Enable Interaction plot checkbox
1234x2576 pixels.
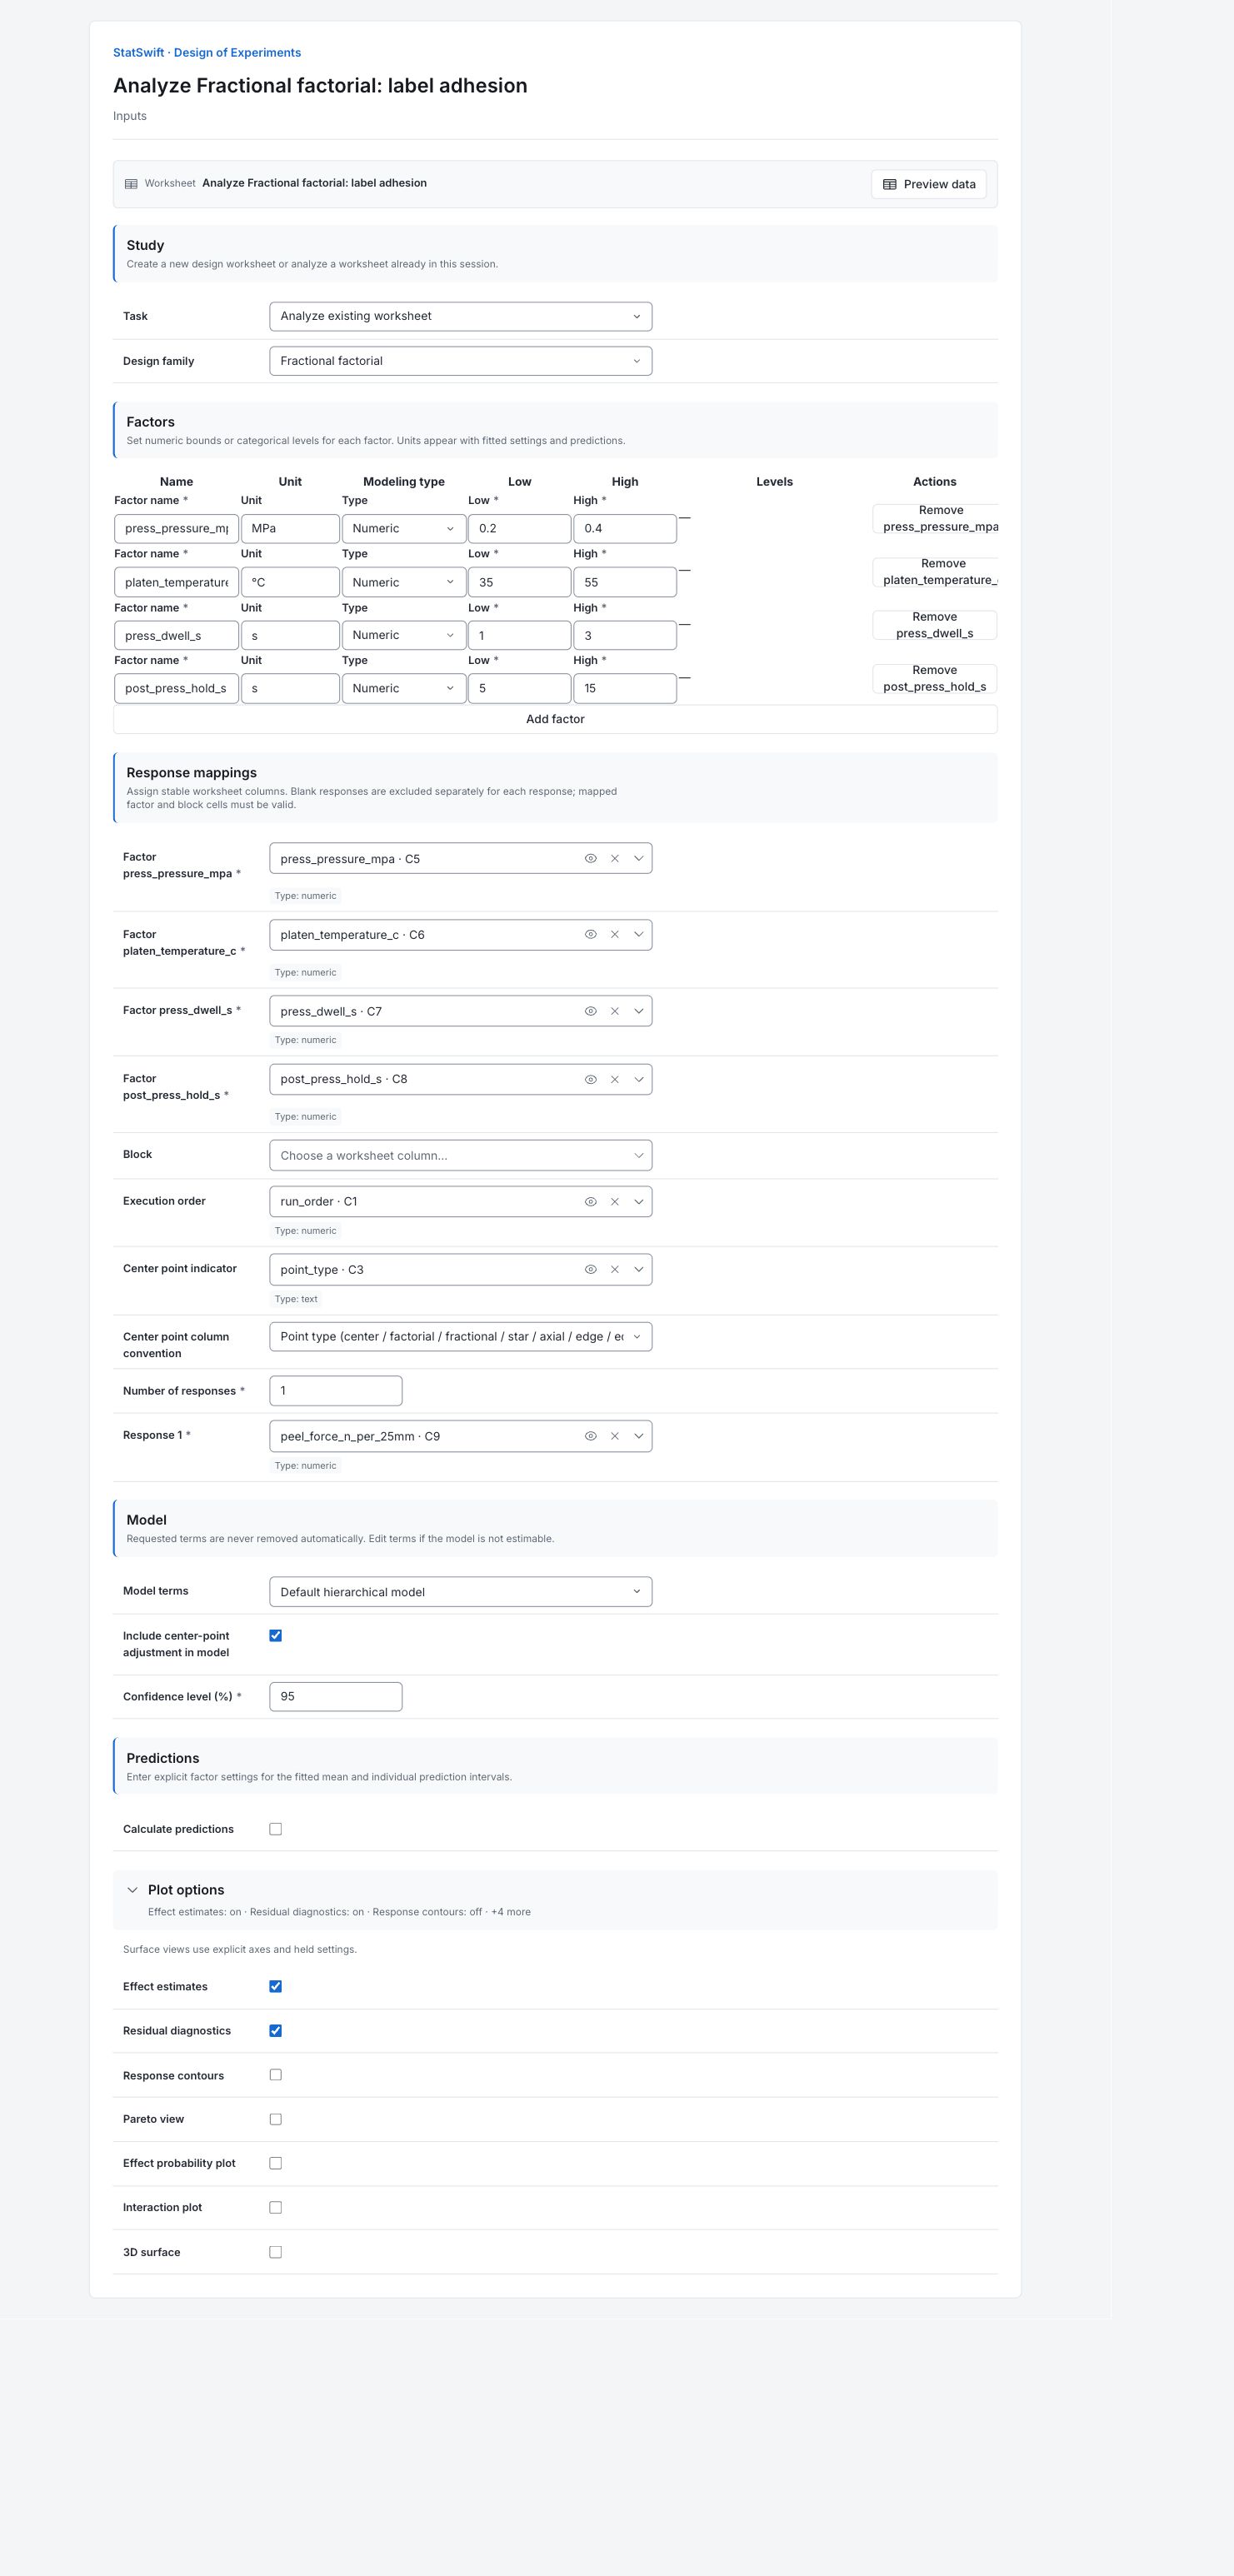(275, 2207)
